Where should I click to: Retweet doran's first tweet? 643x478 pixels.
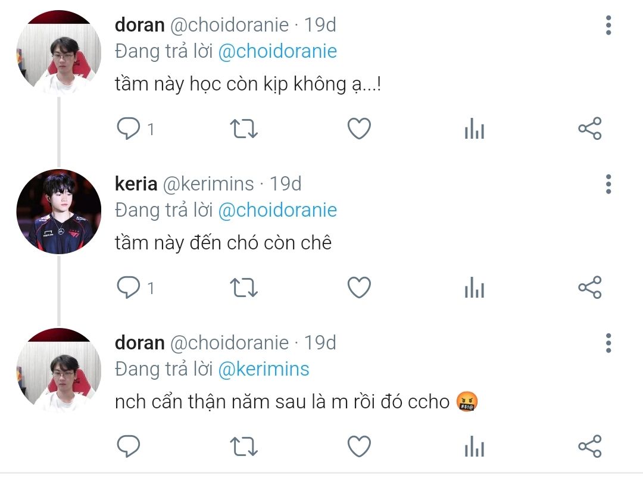click(244, 129)
